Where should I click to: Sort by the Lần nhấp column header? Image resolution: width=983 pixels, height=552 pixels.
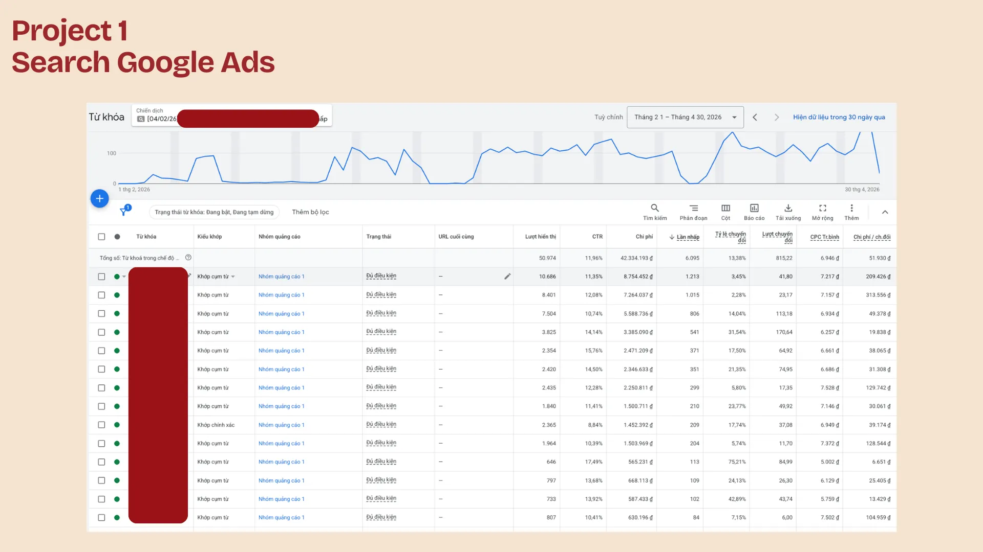coord(684,237)
